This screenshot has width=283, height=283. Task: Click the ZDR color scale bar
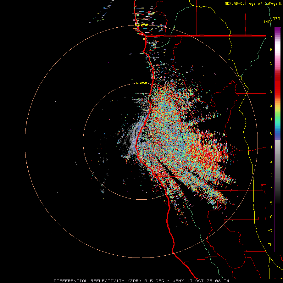tap(278, 140)
